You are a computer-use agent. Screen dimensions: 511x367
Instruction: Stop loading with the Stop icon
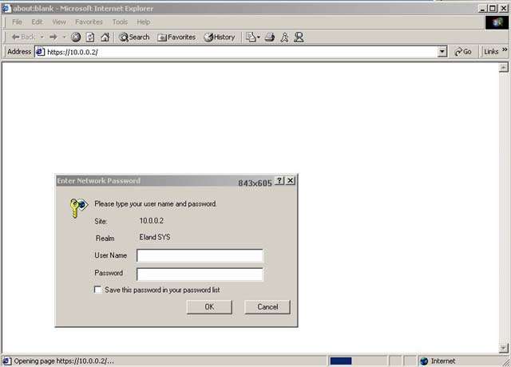[x=76, y=37]
